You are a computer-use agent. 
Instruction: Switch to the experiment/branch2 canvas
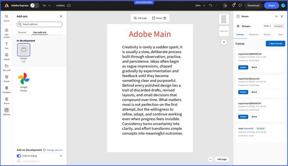click(243, 92)
